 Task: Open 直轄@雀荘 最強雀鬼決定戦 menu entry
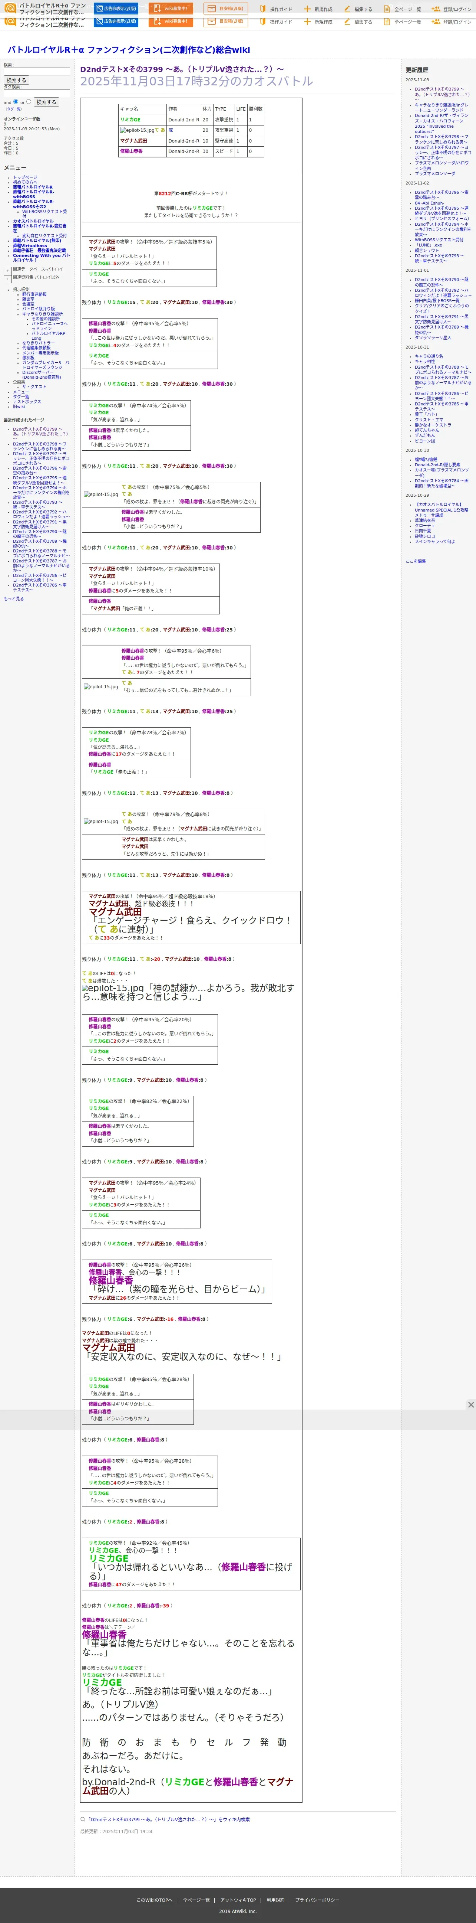(39, 251)
